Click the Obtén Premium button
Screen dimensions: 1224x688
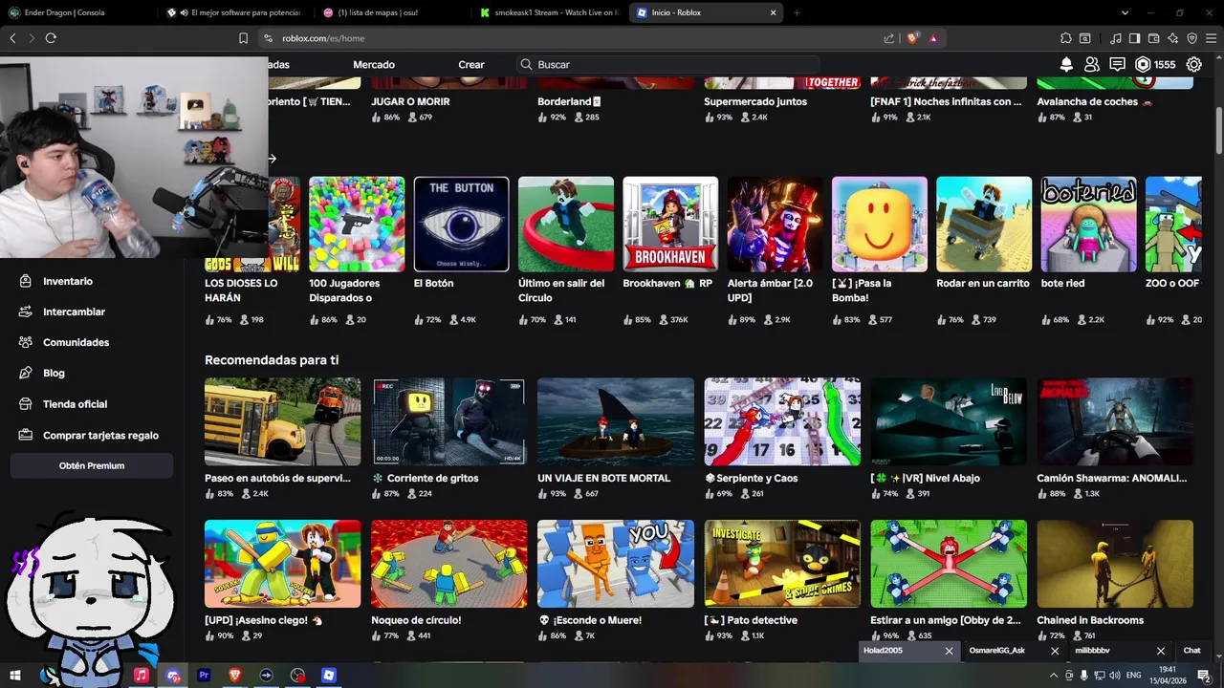pyautogui.click(x=92, y=465)
